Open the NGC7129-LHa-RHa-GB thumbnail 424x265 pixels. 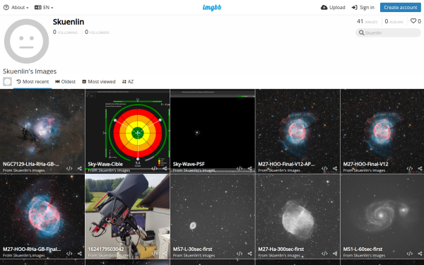[42, 131]
